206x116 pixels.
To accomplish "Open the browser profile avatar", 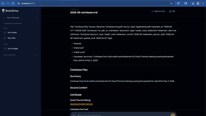I will click(198, 3).
